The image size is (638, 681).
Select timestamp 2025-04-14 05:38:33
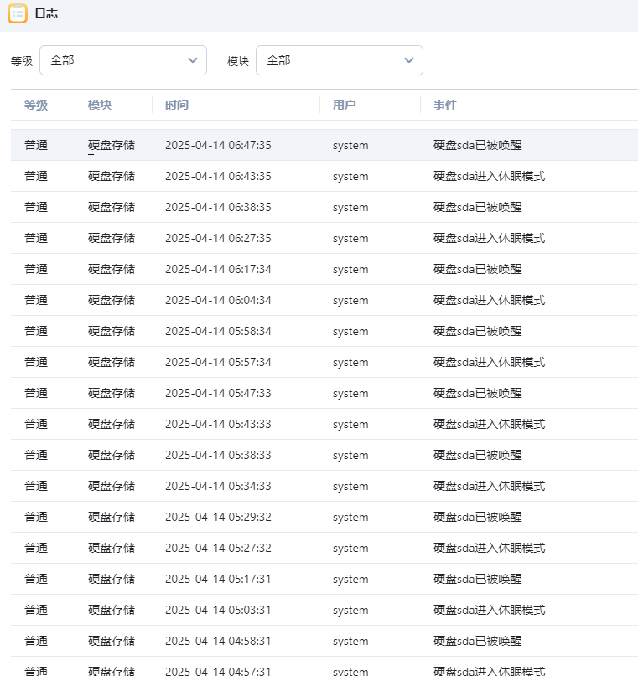tap(218, 455)
